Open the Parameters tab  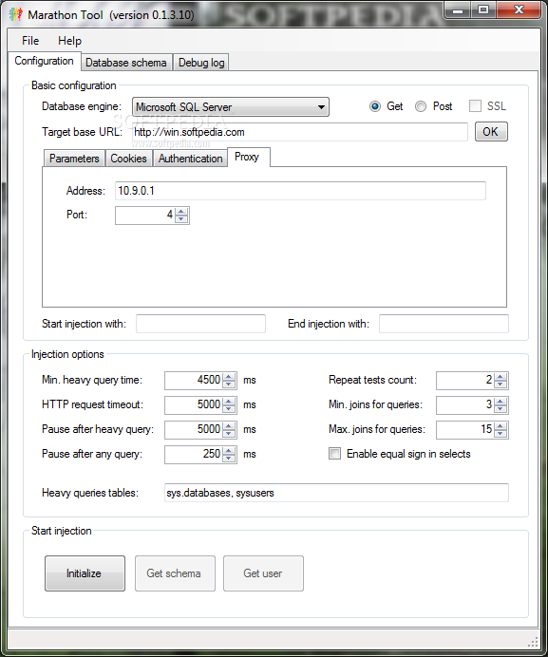click(74, 159)
